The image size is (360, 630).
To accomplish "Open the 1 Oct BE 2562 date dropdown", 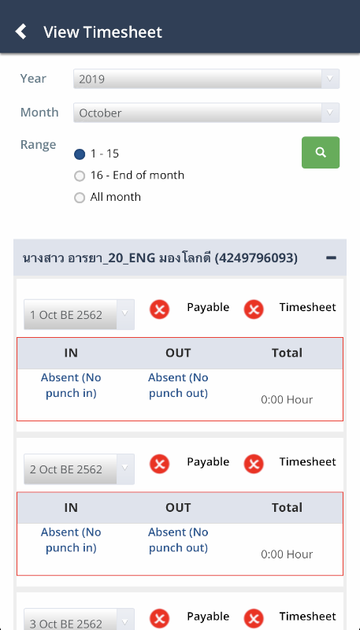I will (79, 314).
